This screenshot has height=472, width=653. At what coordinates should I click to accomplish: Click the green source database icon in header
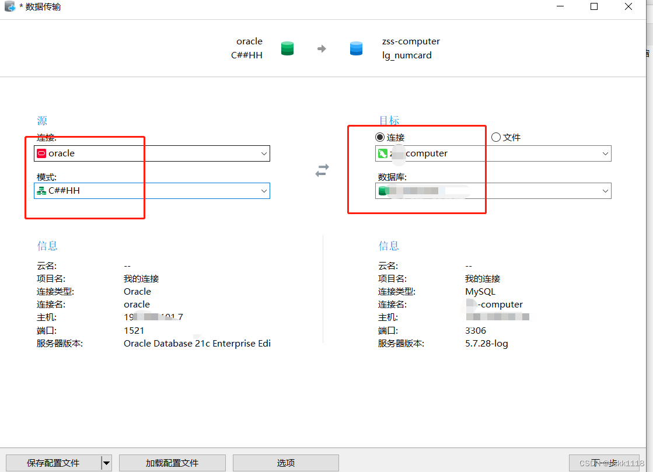coord(287,48)
